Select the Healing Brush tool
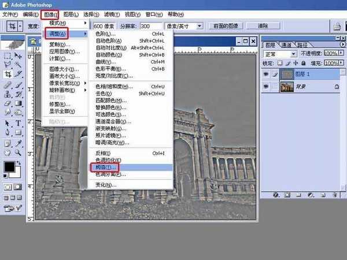Viewport: 347px width, 260px height. tap(8, 85)
